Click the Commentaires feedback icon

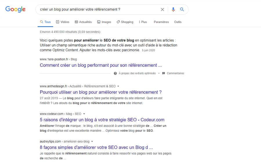pos(164,73)
